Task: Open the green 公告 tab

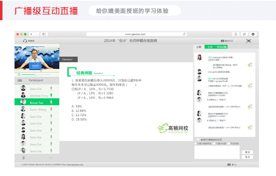Action: coord(210,47)
